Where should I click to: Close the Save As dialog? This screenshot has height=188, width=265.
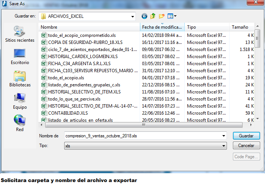(x=256, y=2)
